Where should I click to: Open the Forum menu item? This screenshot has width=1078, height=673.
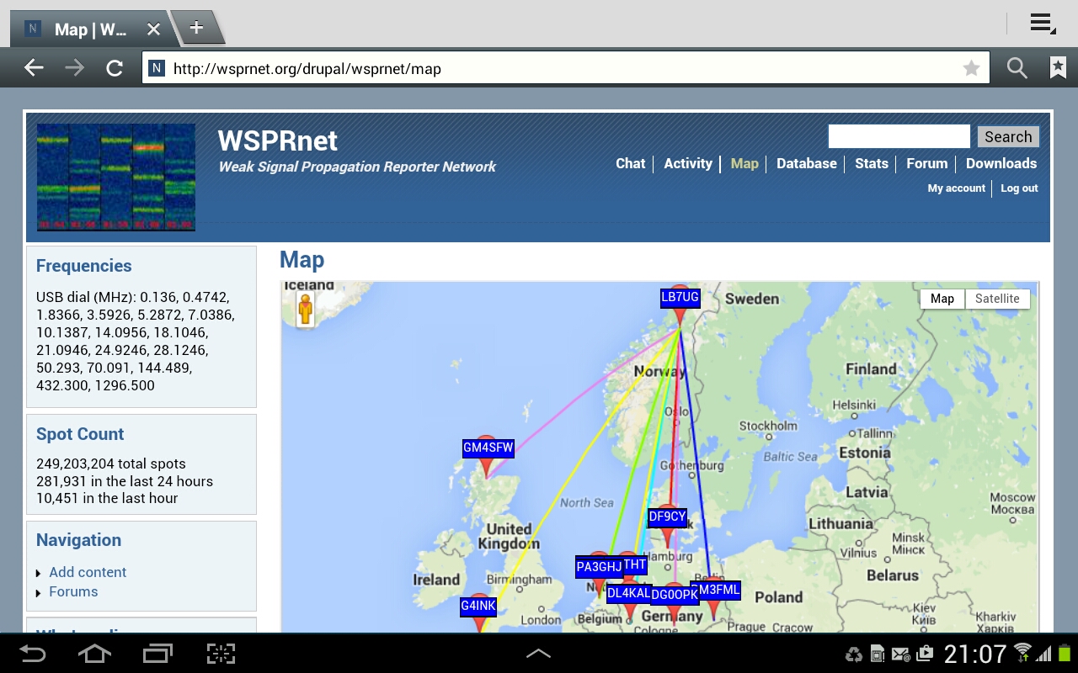click(x=927, y=163)
